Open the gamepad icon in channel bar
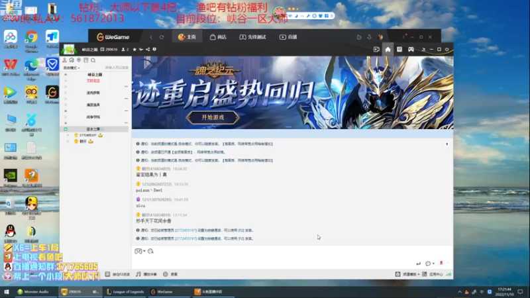Screen dimensions: 530x298 pyautogui.click(x=411, y=49)
